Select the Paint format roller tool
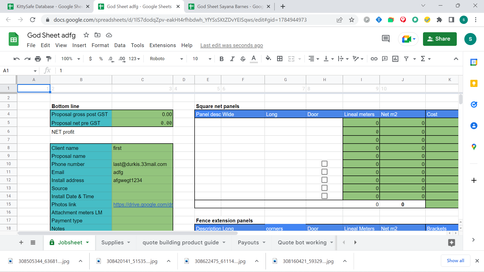The width and height of the screenshot is (484, 272). [49, 59]
